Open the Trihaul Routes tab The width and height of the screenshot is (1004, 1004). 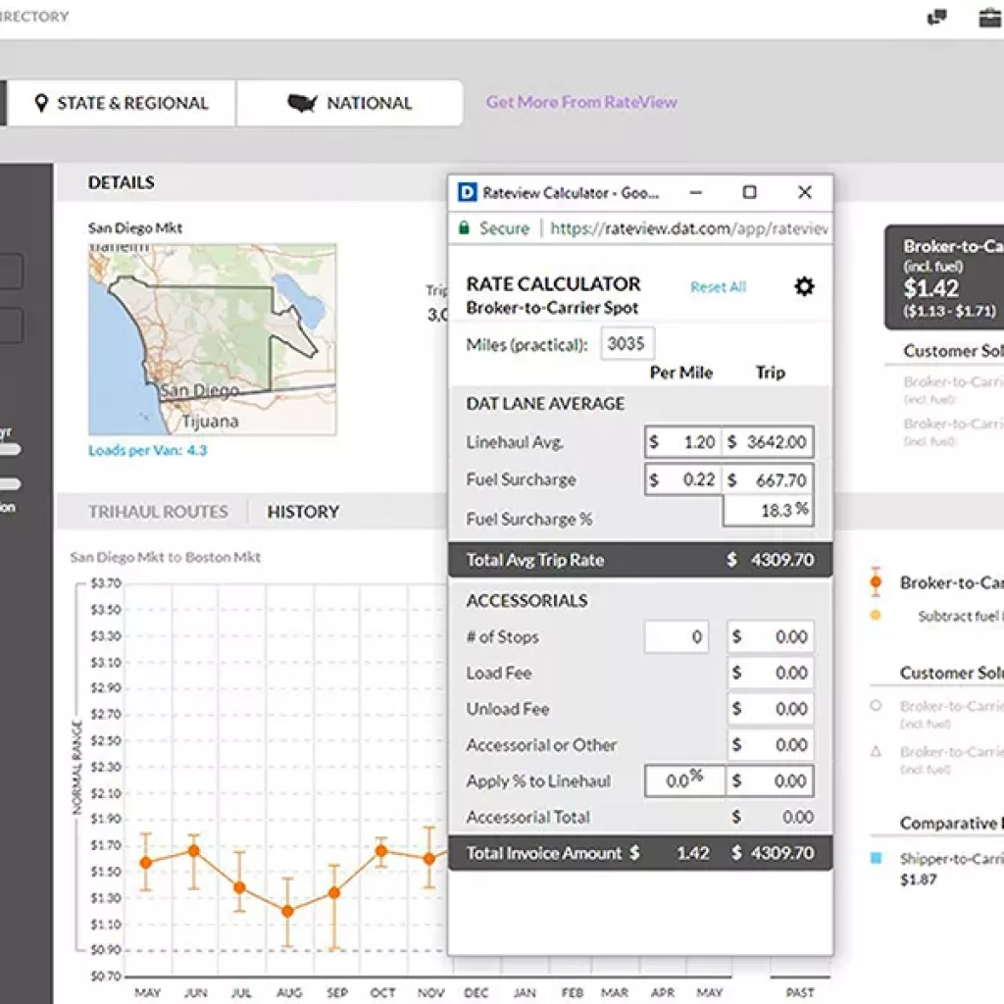pyautogui.click(x=158, y=512)
